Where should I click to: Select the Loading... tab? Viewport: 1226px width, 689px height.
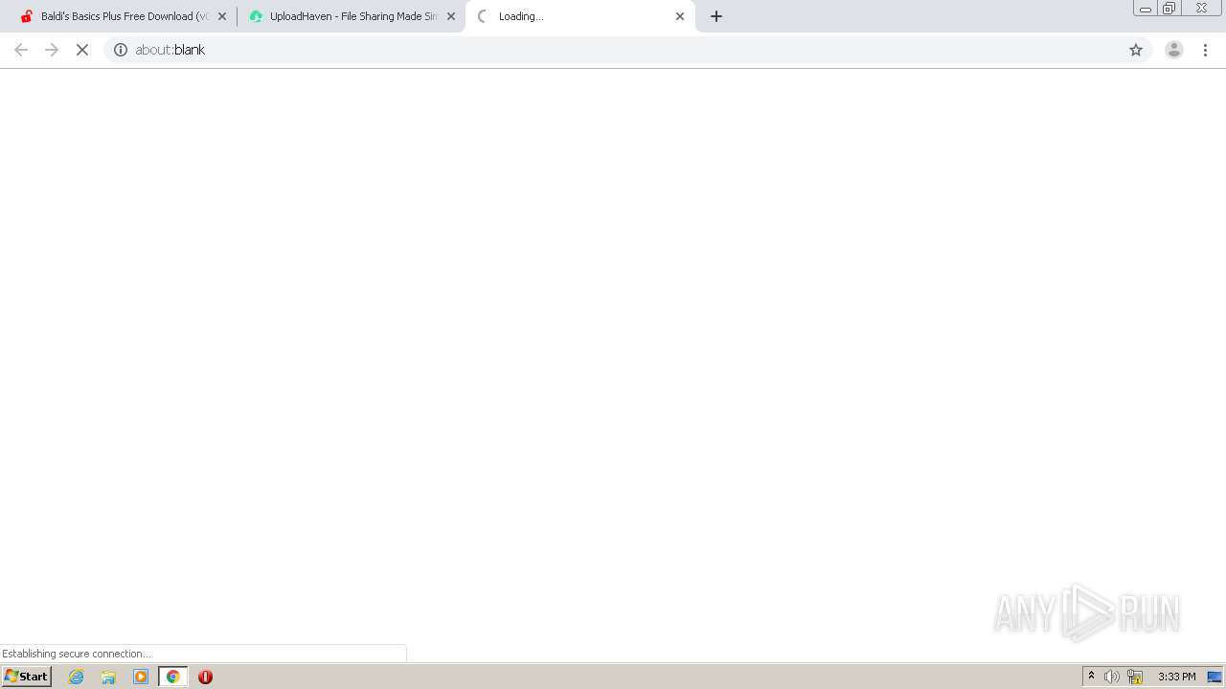pyautogui.click(x=579, y=16)
